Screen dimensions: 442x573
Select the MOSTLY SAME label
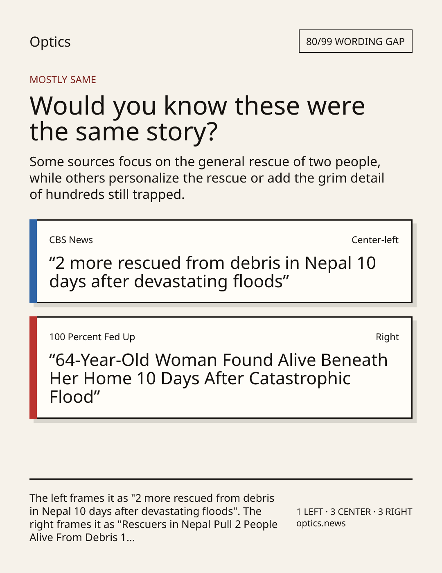click(63, 80)
